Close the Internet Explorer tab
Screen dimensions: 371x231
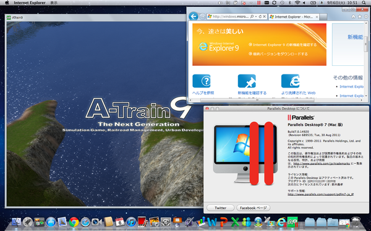(x=317, y=17)
